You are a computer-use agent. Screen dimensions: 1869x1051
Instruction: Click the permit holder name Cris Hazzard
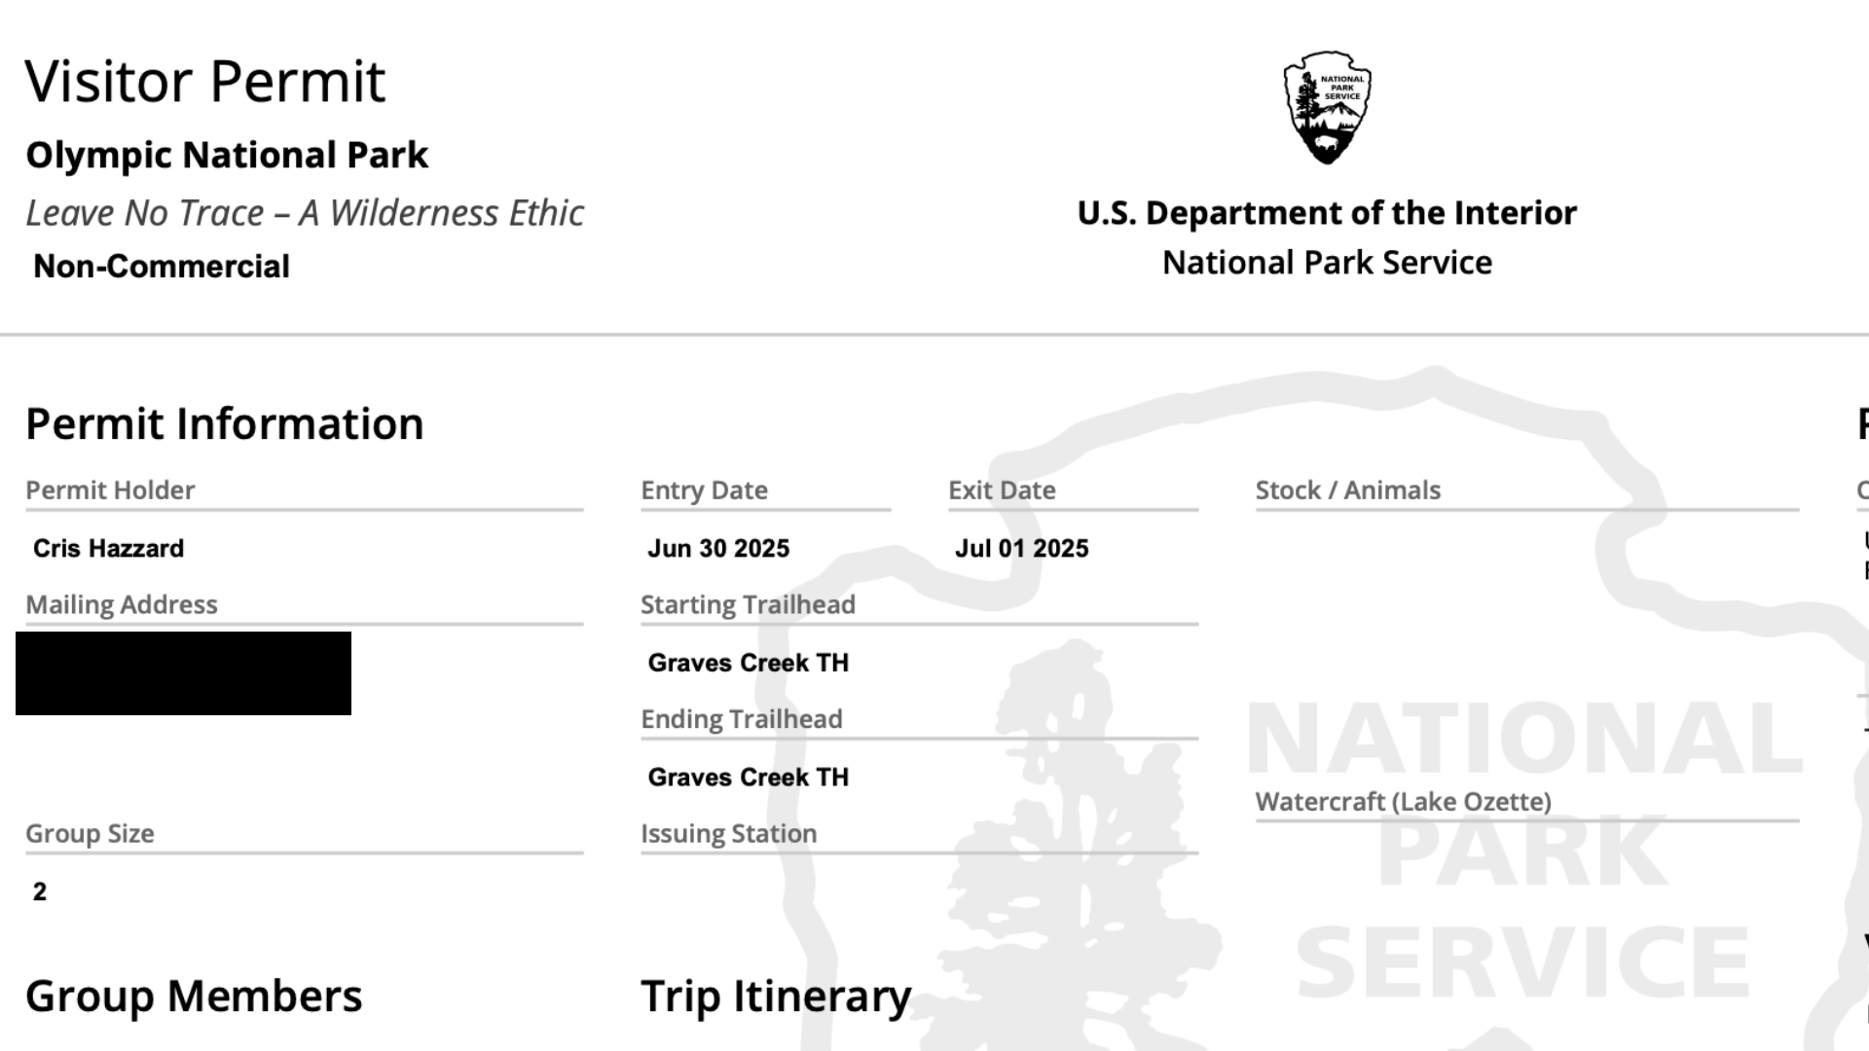point(109,549)
